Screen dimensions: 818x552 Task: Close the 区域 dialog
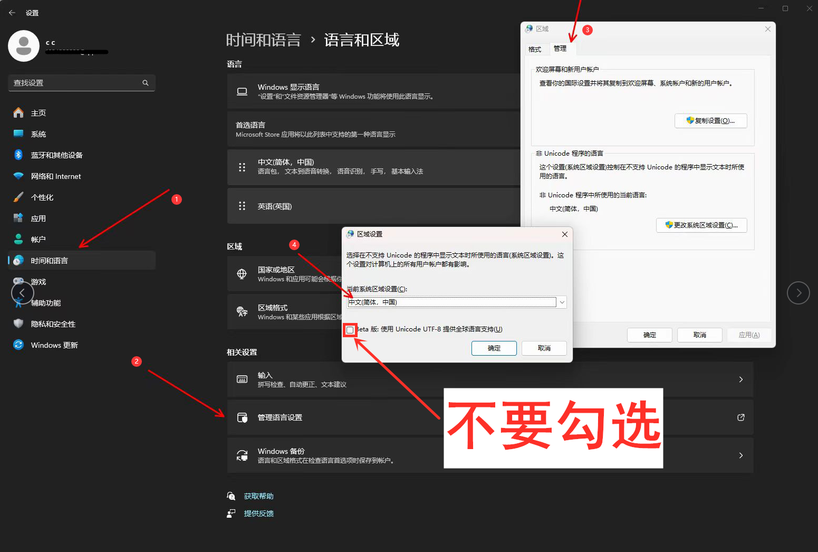click(x=768, y=29)
